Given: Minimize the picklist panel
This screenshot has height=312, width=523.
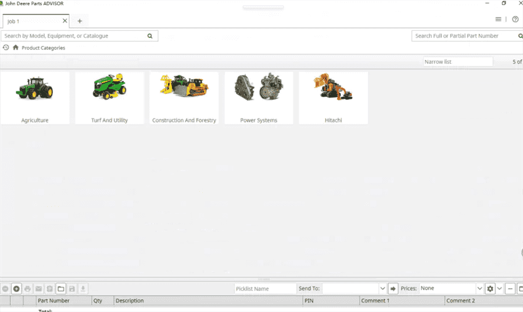Looking at the screenshot, I should (510, 289).
